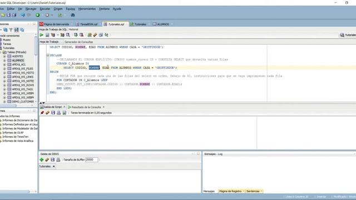Click the Commit icon in the worksheet toolbar
The height and width of the screenshot is (200, 356).
[x=76, y=35]
